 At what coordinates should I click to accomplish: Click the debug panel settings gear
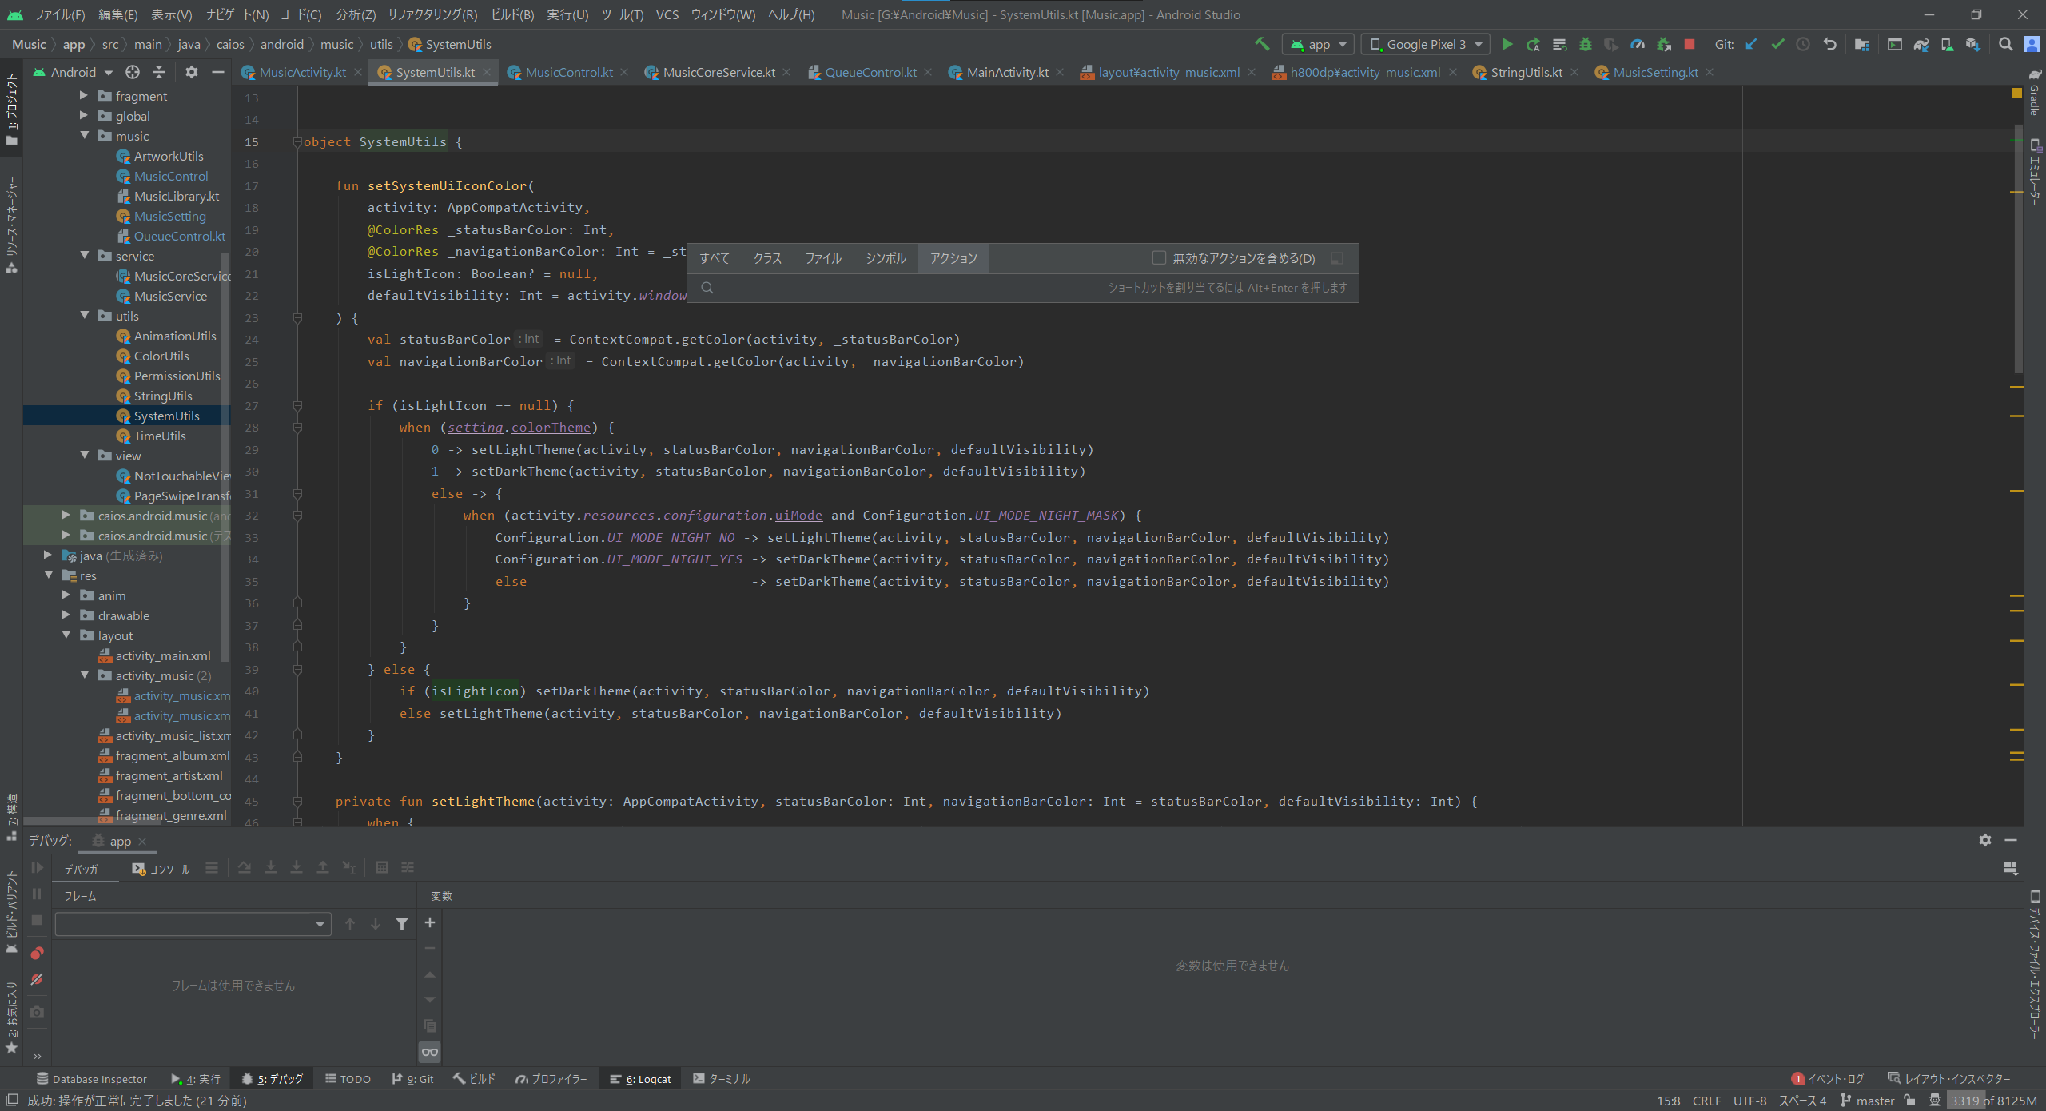pyautogui.click(x=1985, y=840)
